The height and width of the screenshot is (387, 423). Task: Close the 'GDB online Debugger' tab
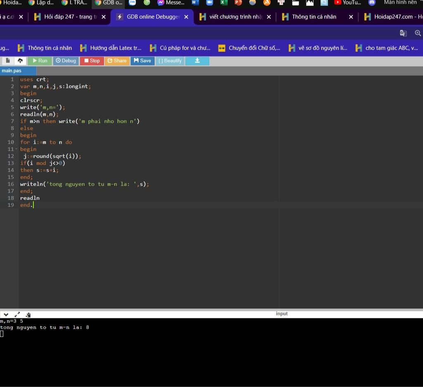(x=186, y=17)
